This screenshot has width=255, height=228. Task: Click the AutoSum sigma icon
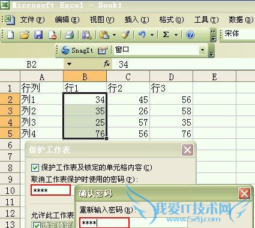click(166, 35)
